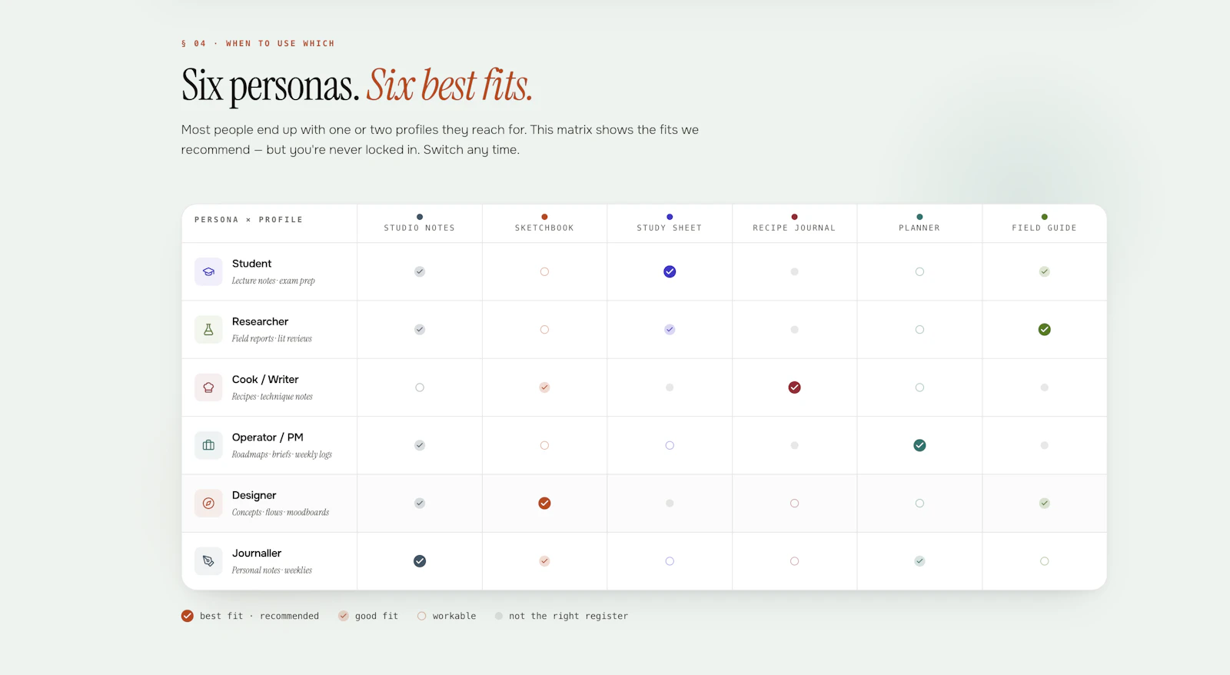Click Researcher good-fit Studio Notes checkmark
1230x675 pixels.
tap(420, 329)
